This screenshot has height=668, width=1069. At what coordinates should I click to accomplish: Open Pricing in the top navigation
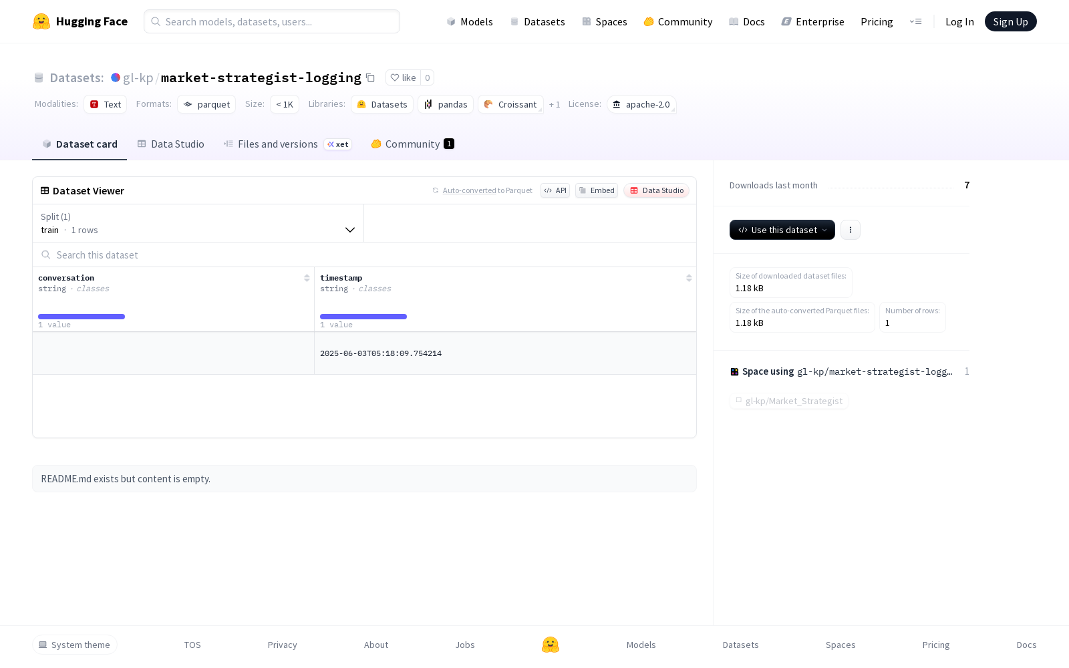point(877,21)
